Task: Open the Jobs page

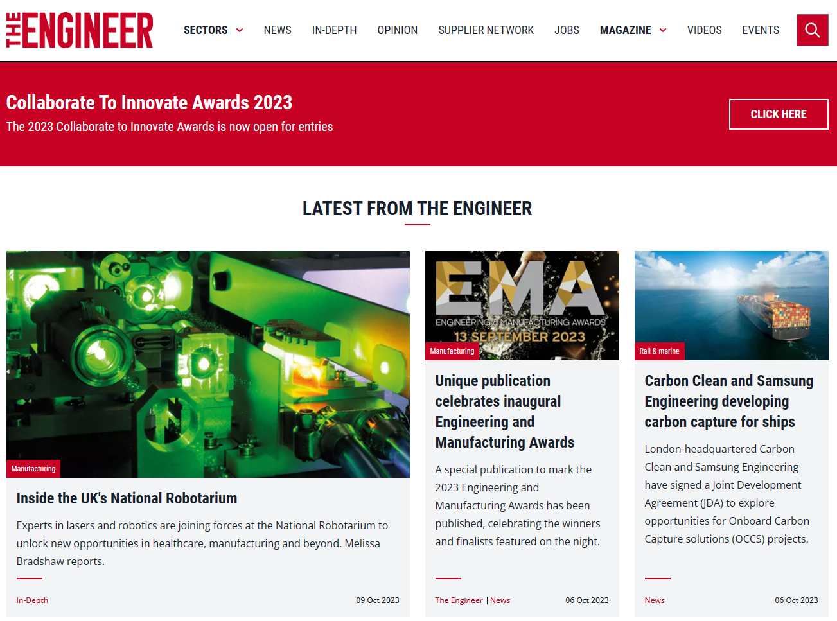Action: 567,30
